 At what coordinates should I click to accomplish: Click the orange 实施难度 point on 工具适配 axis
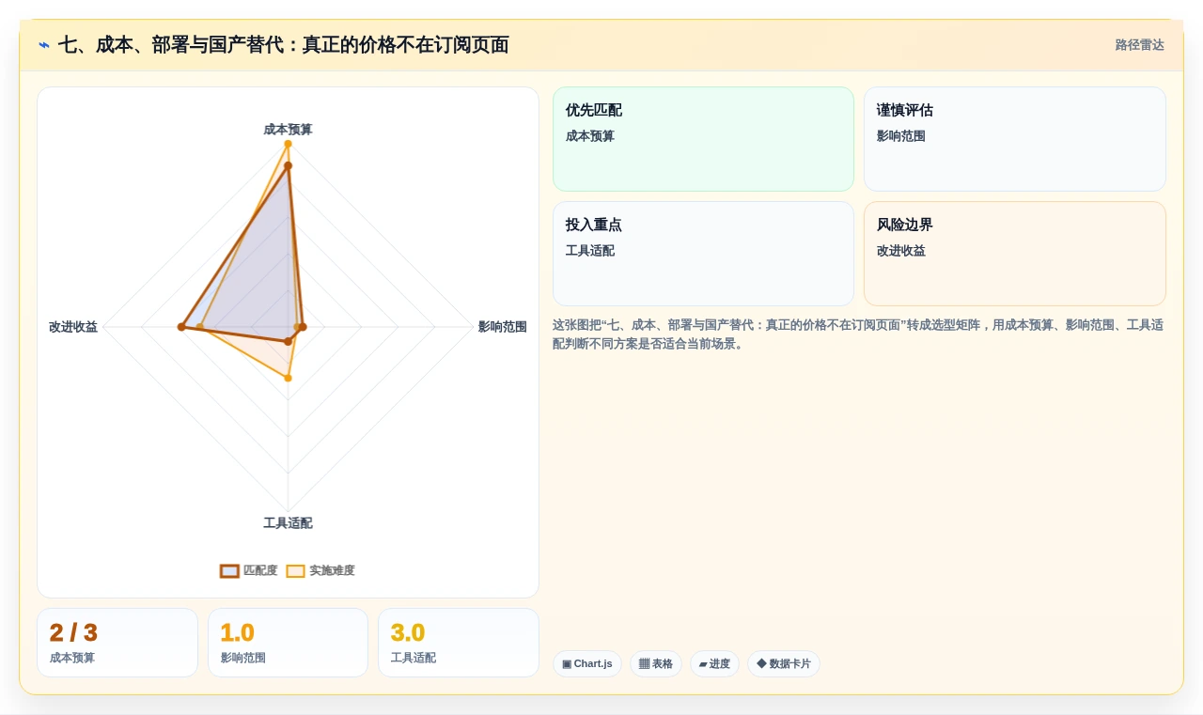(288, 378)
